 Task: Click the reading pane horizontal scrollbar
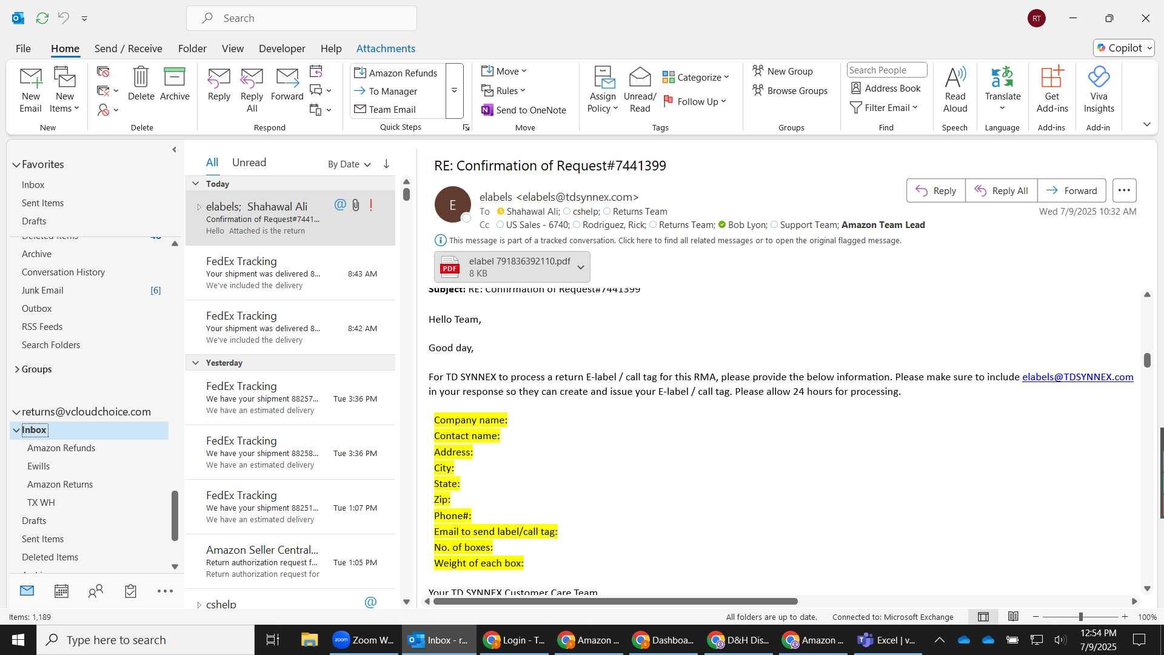615,601
